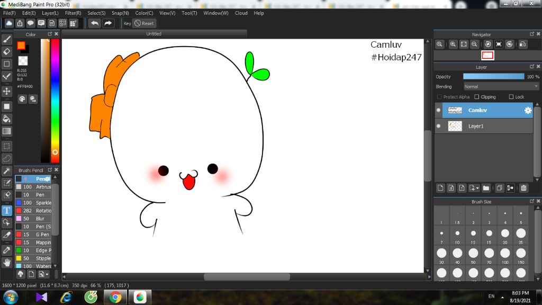The width and height of the screenshot is (542, 305).
Task: Hide the Layer1 layer
Action: tap(439, 126)
